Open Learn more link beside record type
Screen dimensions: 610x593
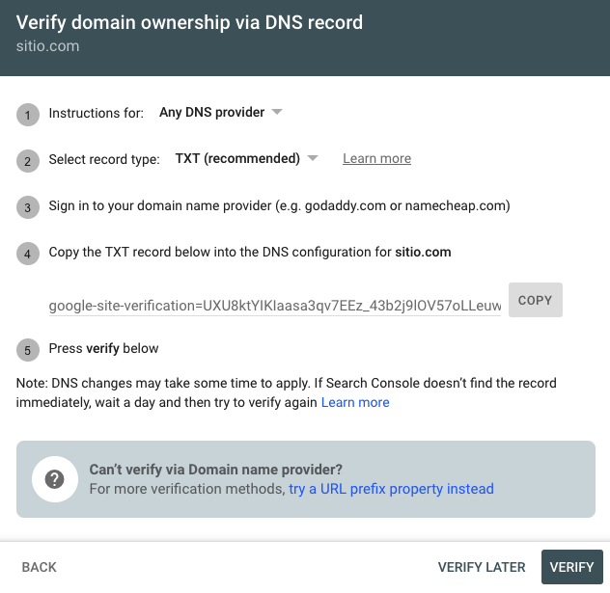(376, 158)
